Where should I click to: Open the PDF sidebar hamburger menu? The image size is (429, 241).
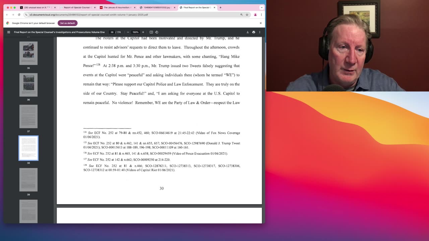pyautogui.click(x=9, y=32)
